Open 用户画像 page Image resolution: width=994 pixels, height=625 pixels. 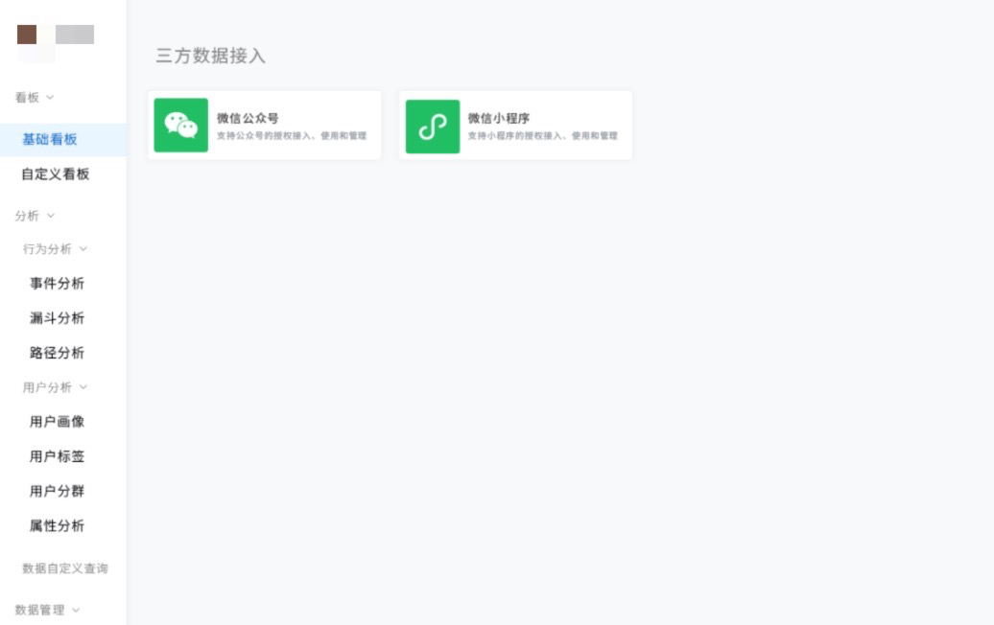click(57, 422)
